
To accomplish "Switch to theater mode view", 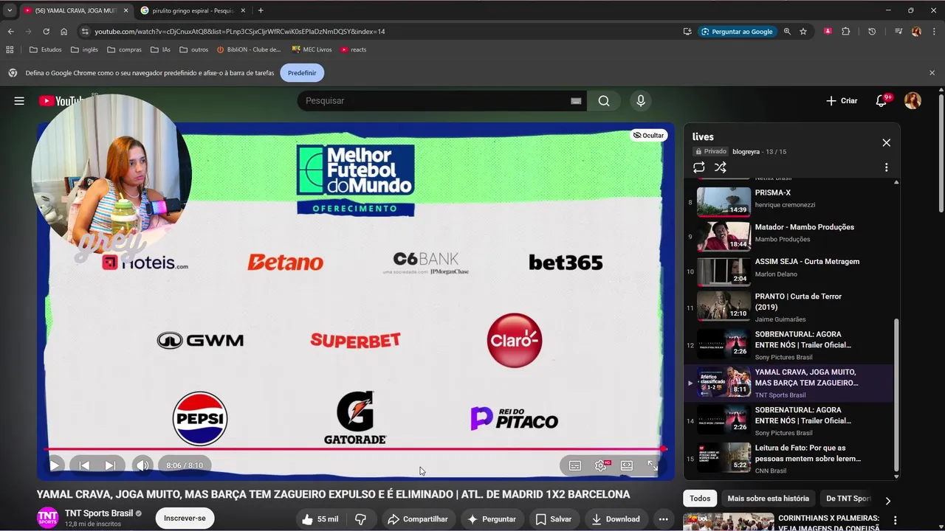I will [x=627, y=465].
